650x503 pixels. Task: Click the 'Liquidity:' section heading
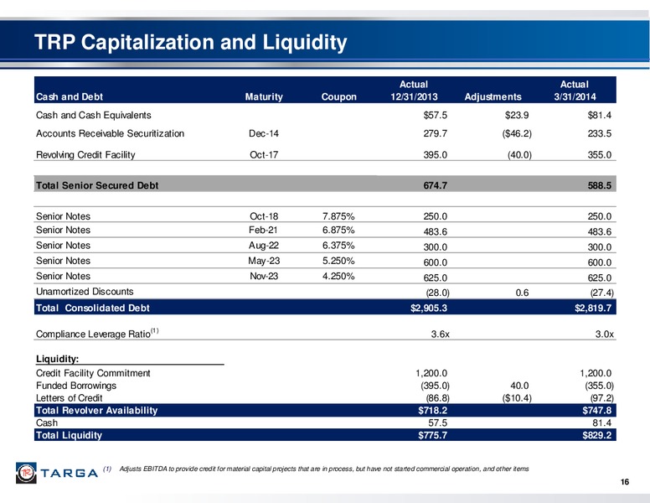tap(57, 359)
